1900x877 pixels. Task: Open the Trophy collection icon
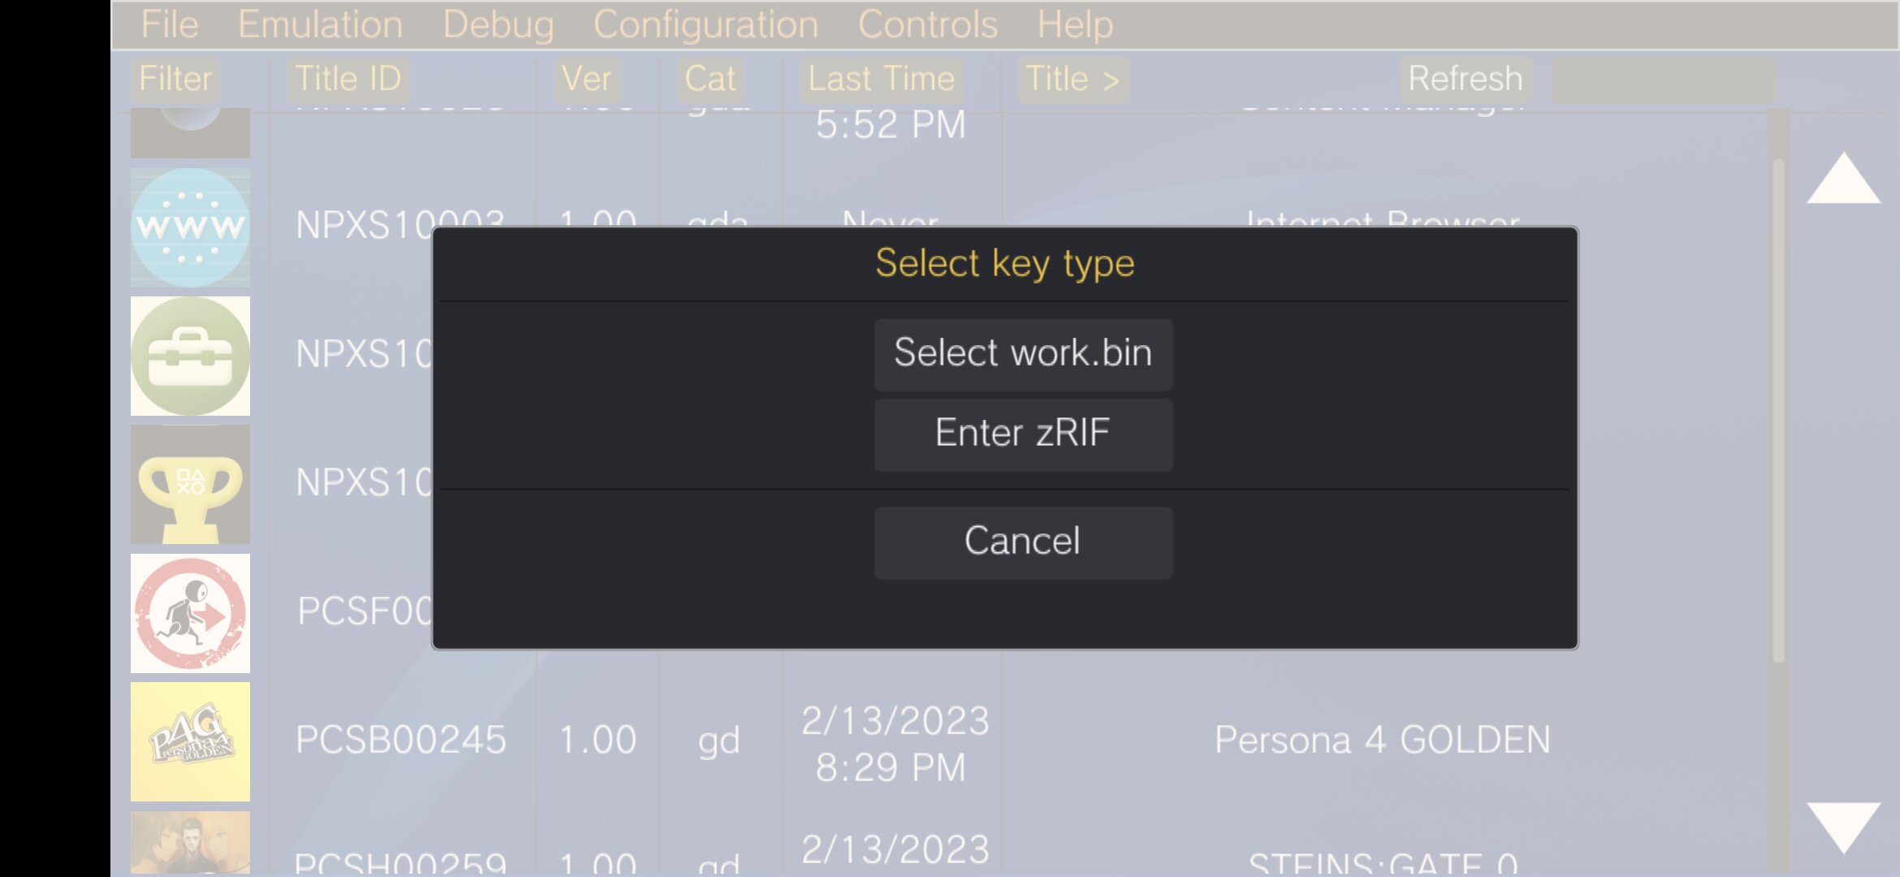tap(190, 485)
